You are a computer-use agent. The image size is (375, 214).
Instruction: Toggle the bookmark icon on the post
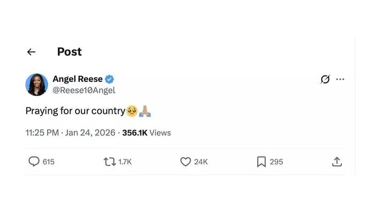261,162
